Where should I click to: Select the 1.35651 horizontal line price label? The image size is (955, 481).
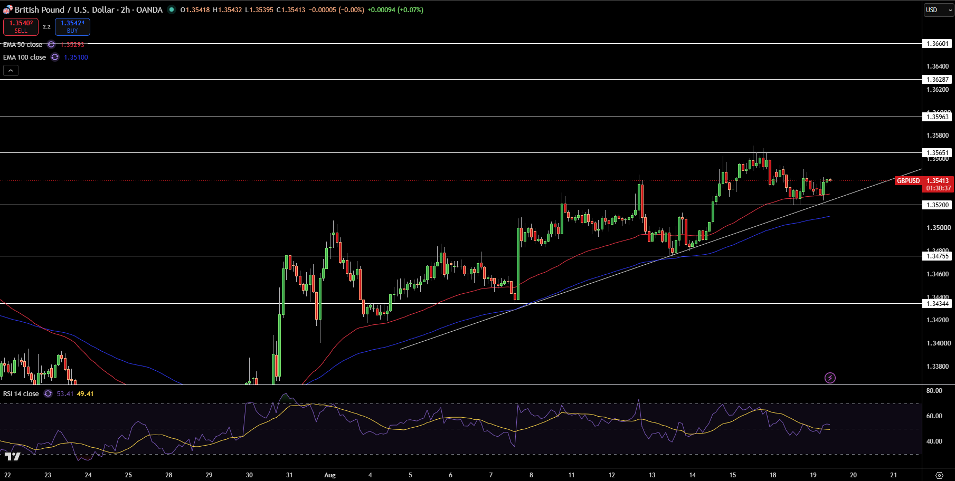pos(938,153)
